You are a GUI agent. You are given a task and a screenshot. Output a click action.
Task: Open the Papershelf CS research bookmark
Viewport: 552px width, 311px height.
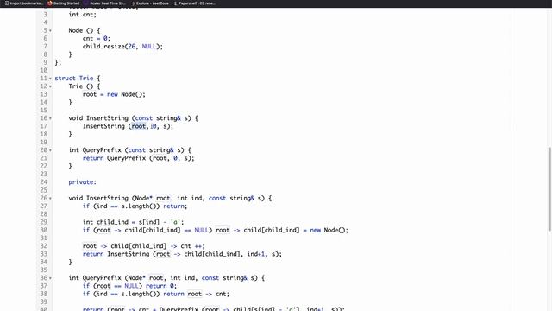tap(194, 3)
